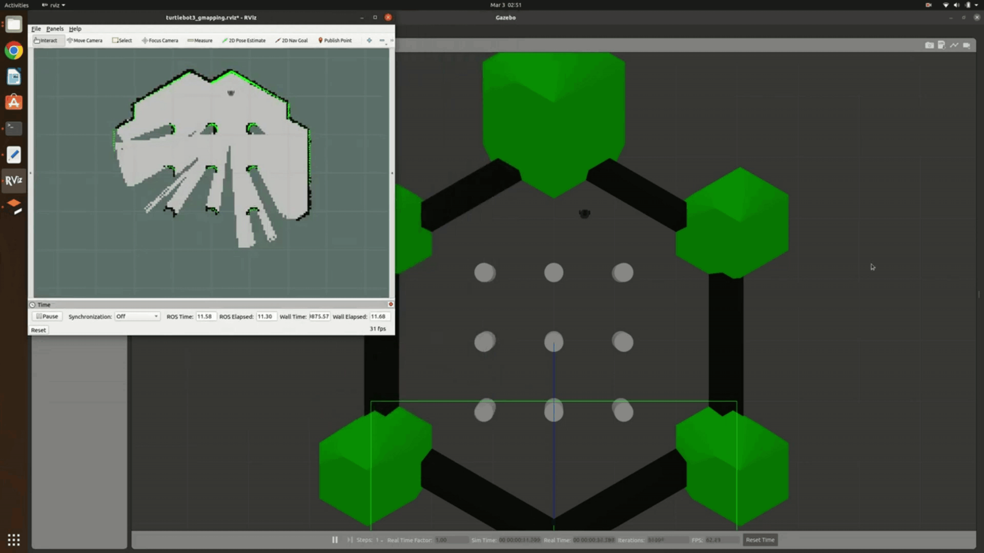Click the ROS Time field showing 11.58
Screen dimensions: 984x553
pos(206,316)
